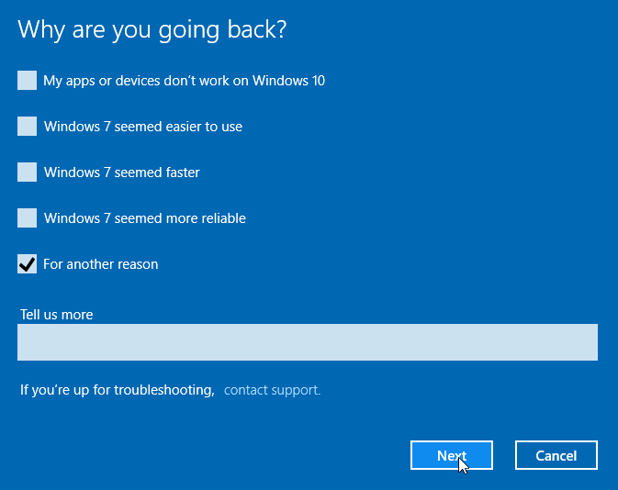Tick 'Windows 7 seemed easier to use' checkbox
The height and width of the screenshot is (490, 618).
pyautogui.click(x=27, y=126)
